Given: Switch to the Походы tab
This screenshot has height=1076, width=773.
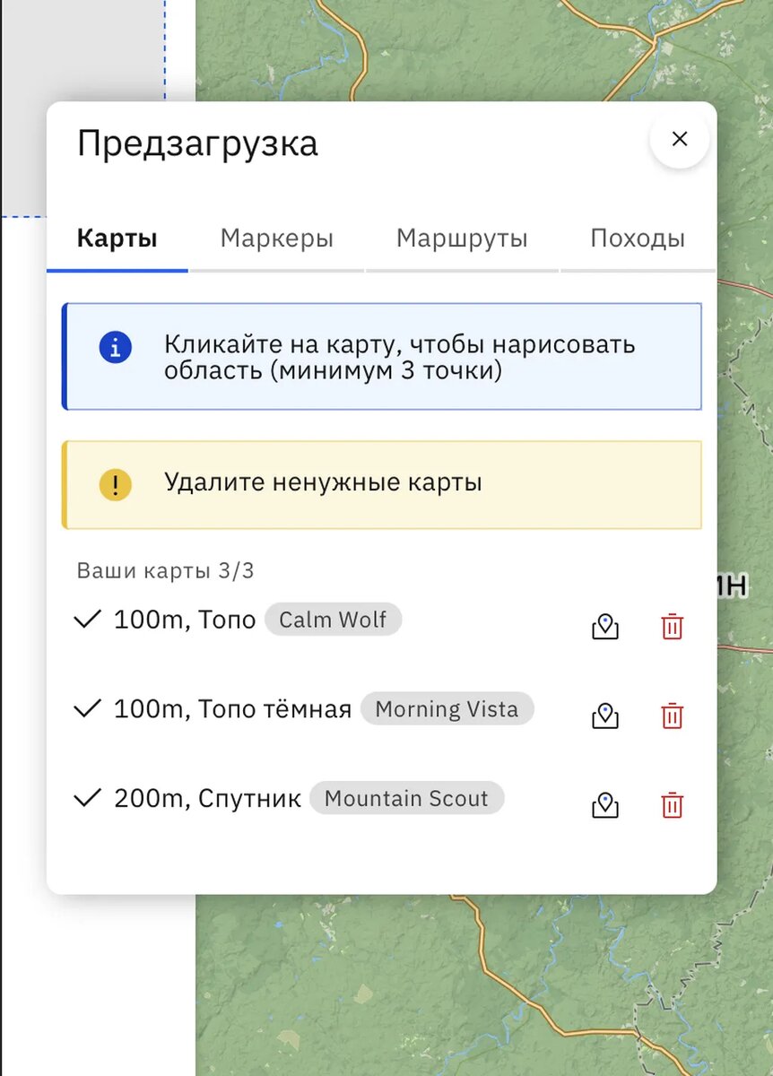Looking at the screenshot, I should click(638, 239).
